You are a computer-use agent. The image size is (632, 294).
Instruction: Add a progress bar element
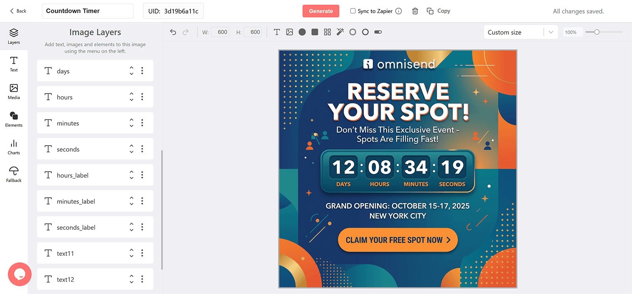[378, 32]
